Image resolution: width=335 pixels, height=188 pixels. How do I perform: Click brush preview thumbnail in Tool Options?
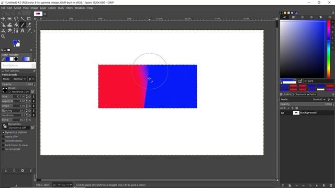coord(5,90)
